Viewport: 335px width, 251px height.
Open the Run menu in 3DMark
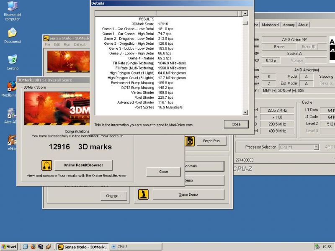point(67,44)
